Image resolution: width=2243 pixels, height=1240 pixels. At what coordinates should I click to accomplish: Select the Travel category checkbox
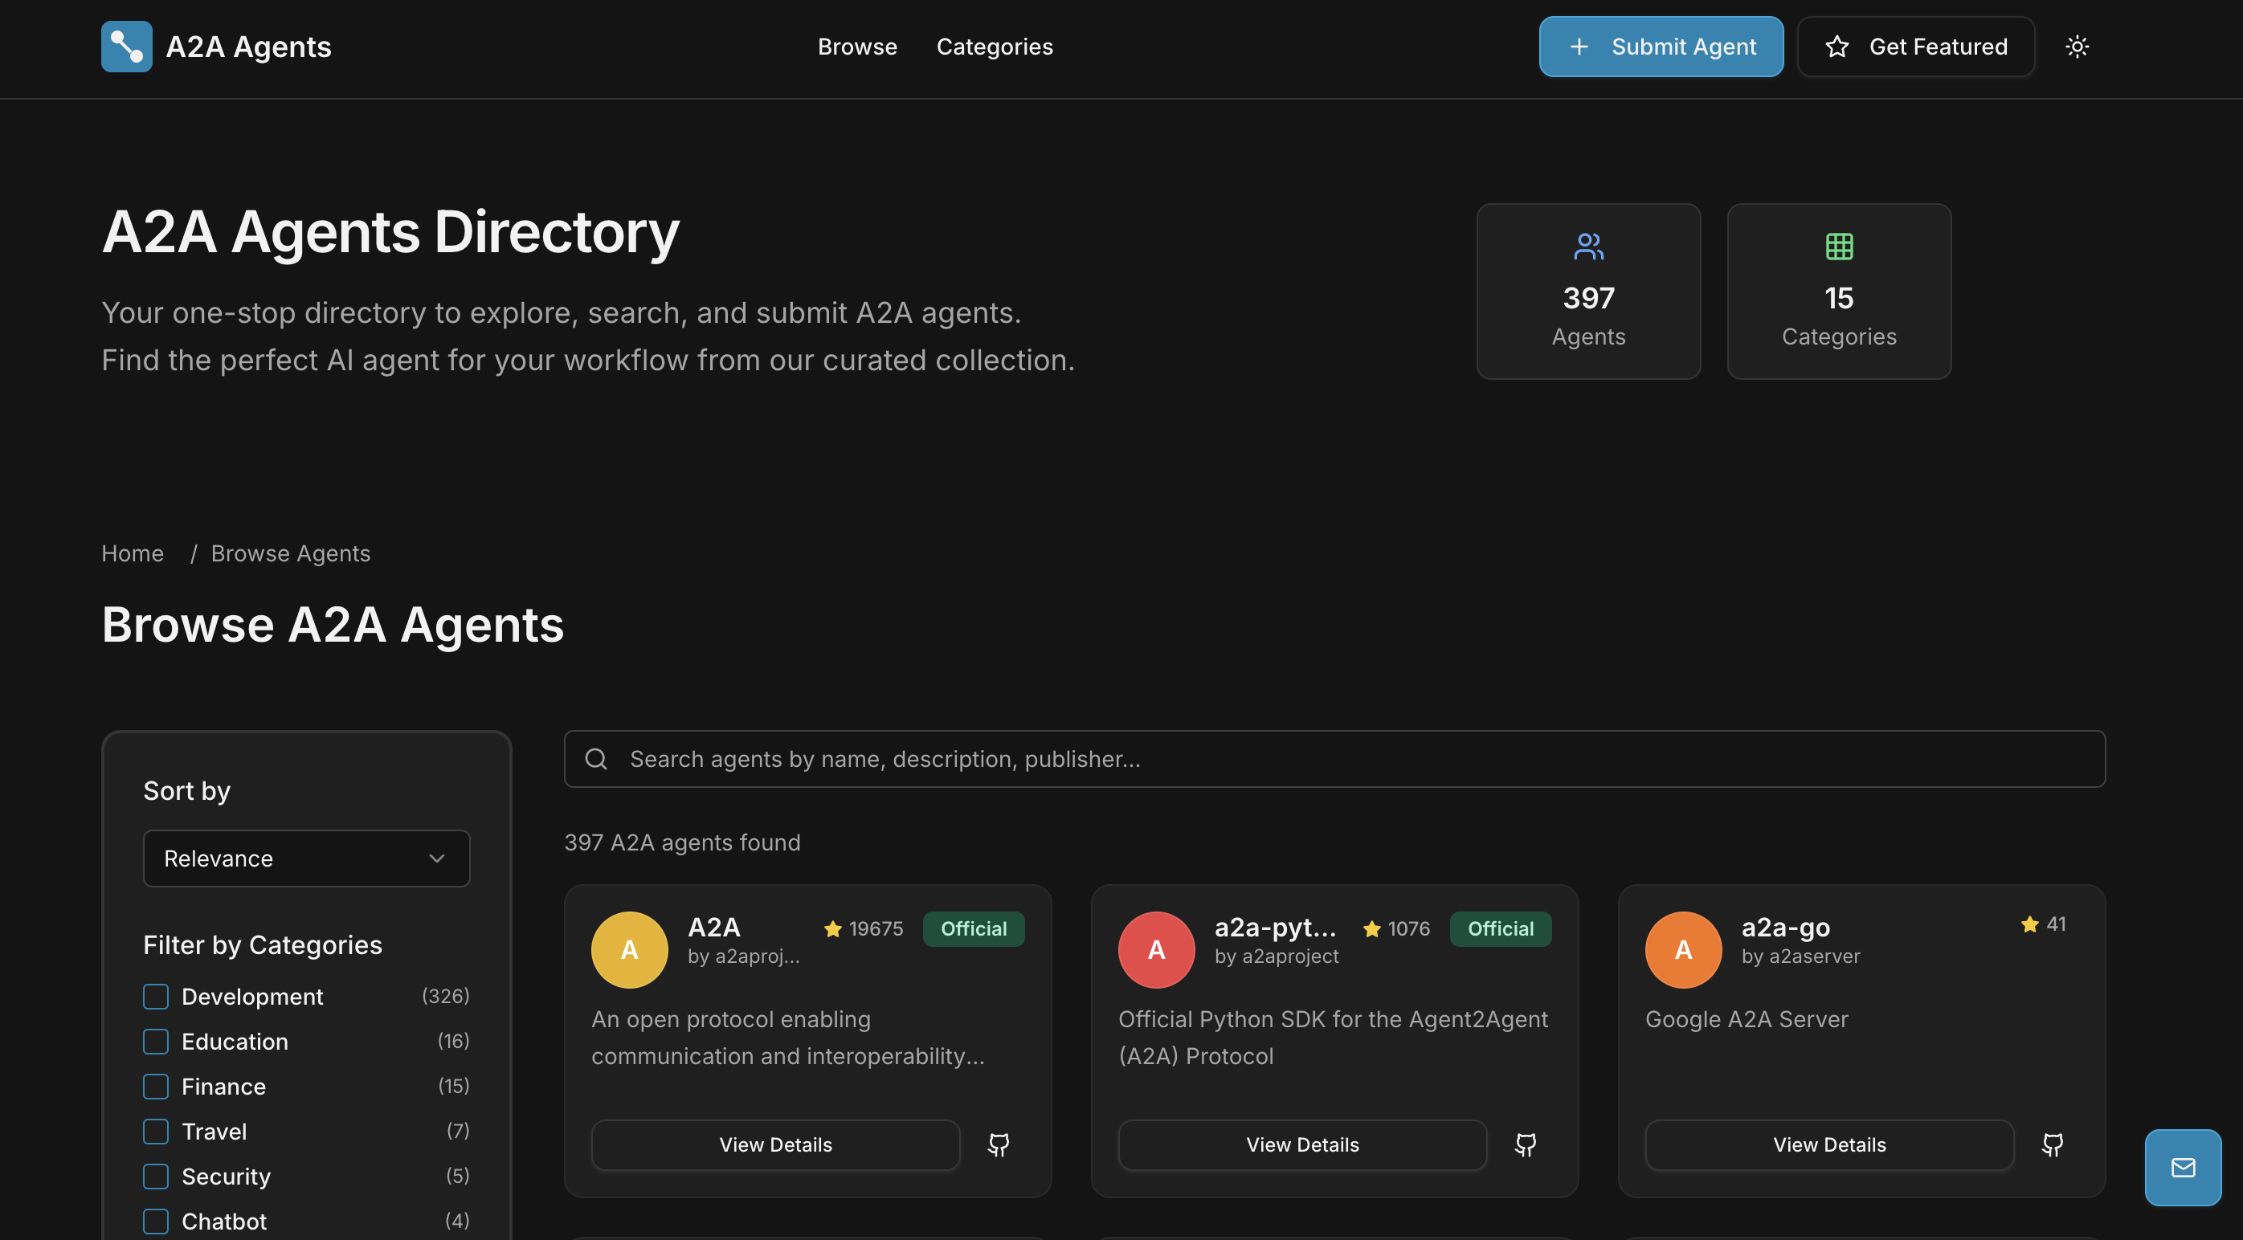tap(156, 1132)
